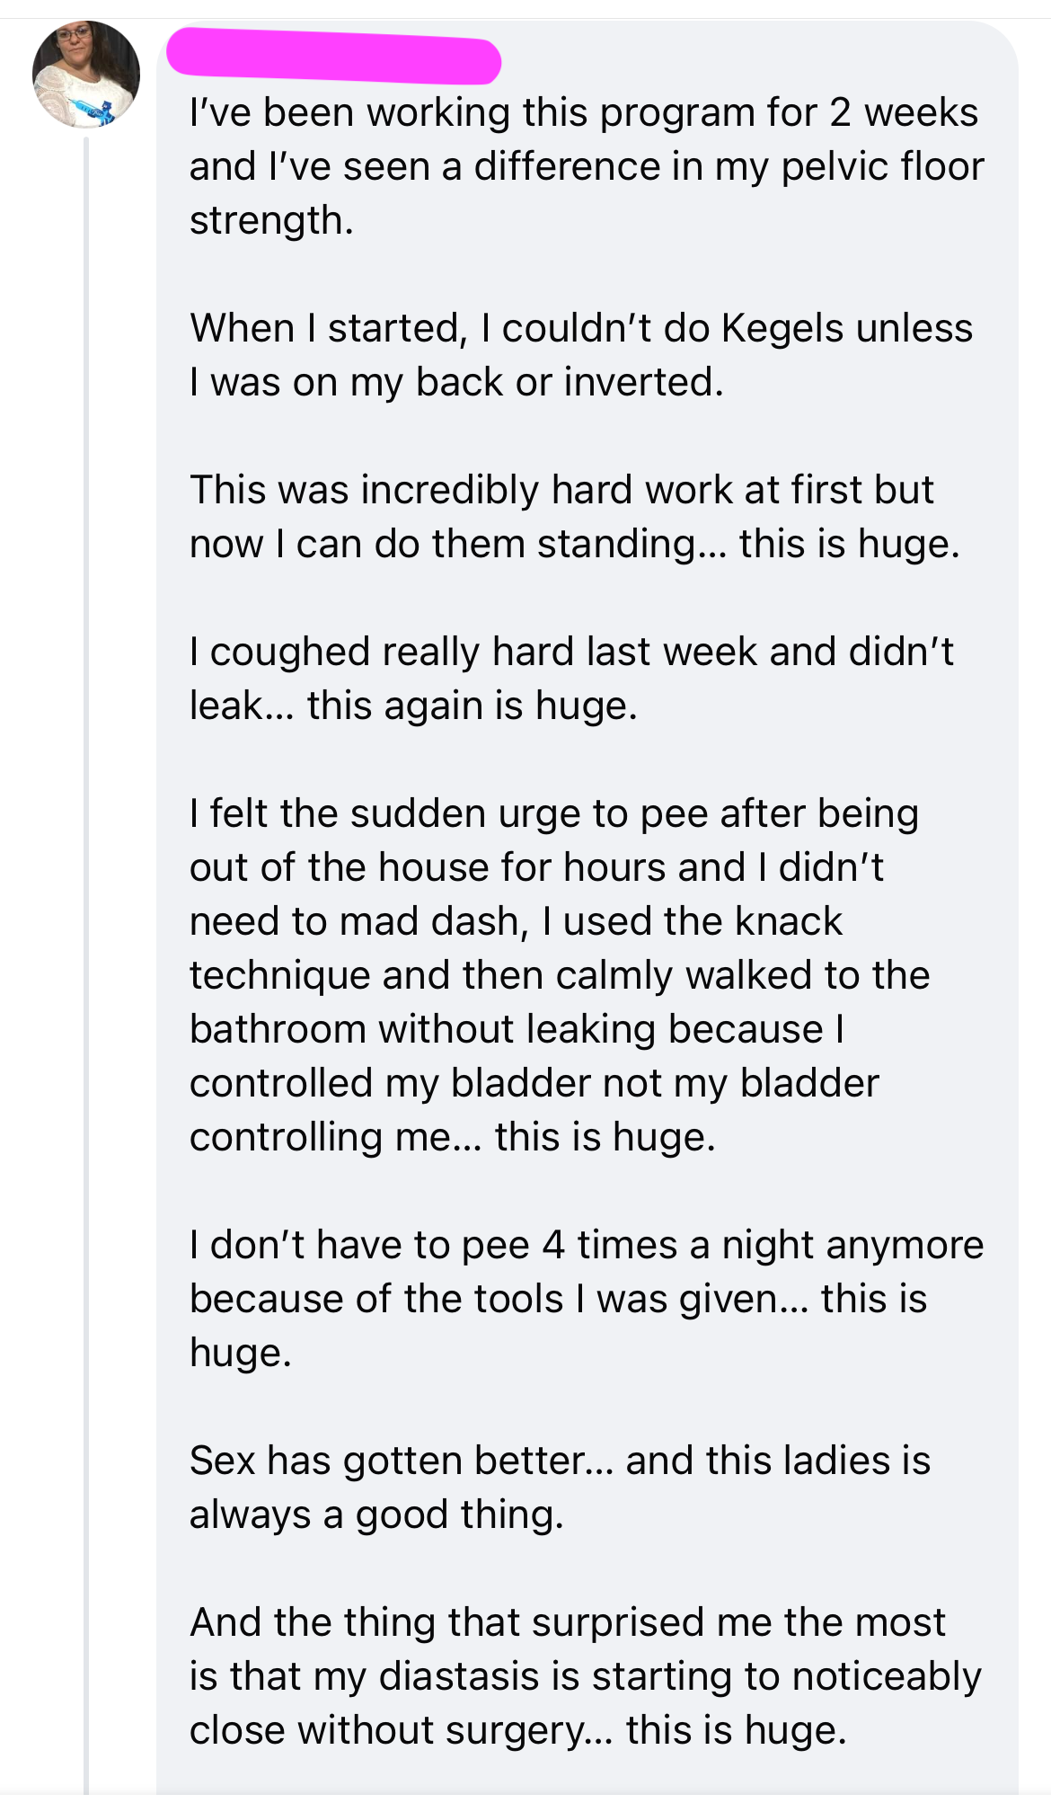This screenshot has width=1051, height=1803.
Task: Click the word "bathroom" in the comment
Action: (277, 1029)
